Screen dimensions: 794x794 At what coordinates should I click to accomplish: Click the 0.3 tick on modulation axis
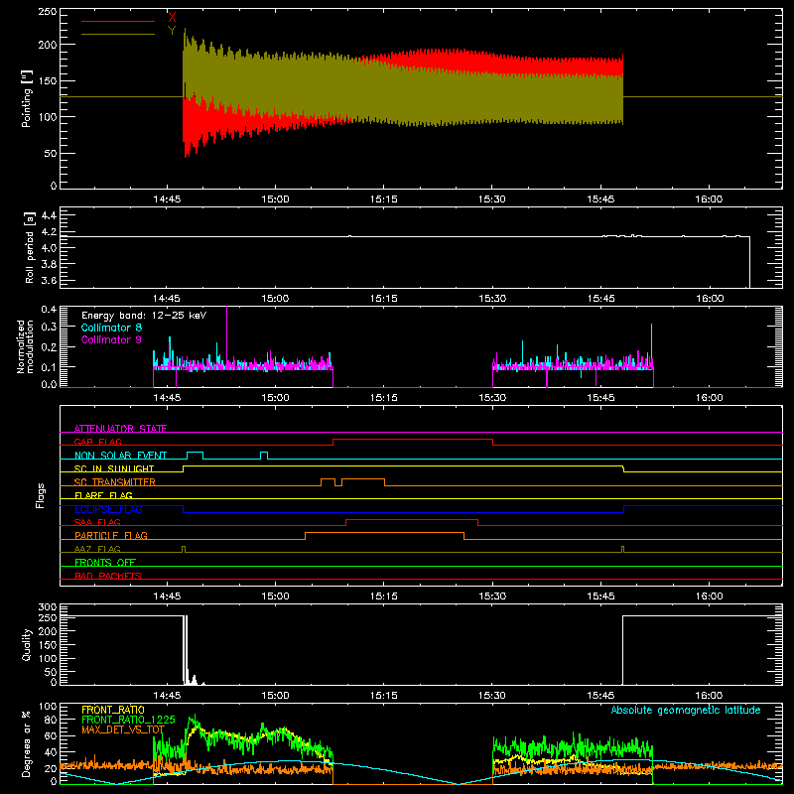(49, 327)
